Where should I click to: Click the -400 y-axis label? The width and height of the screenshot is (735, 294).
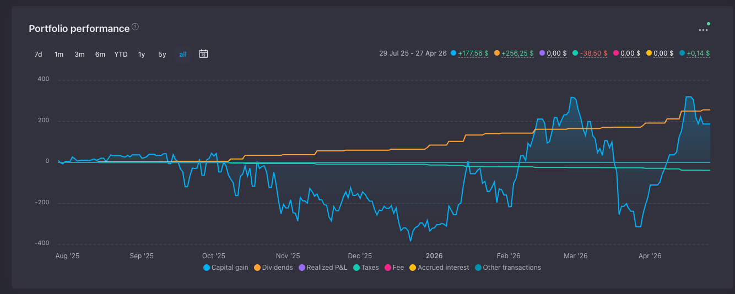click(x=42, y=243)
